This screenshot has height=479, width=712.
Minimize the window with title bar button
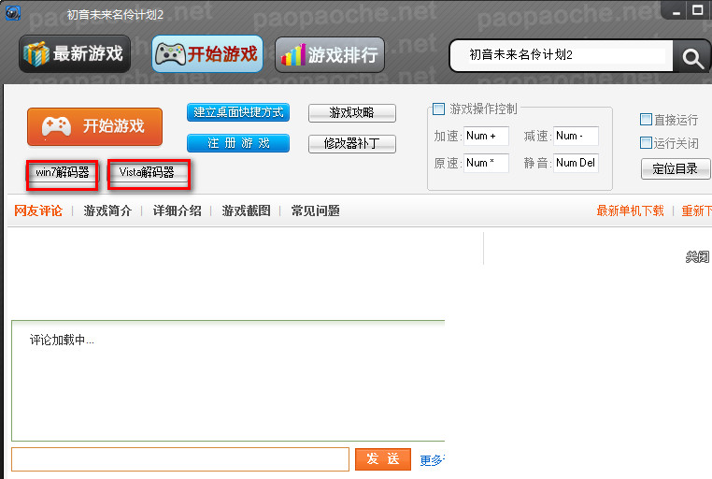click(x=676, y=11)
